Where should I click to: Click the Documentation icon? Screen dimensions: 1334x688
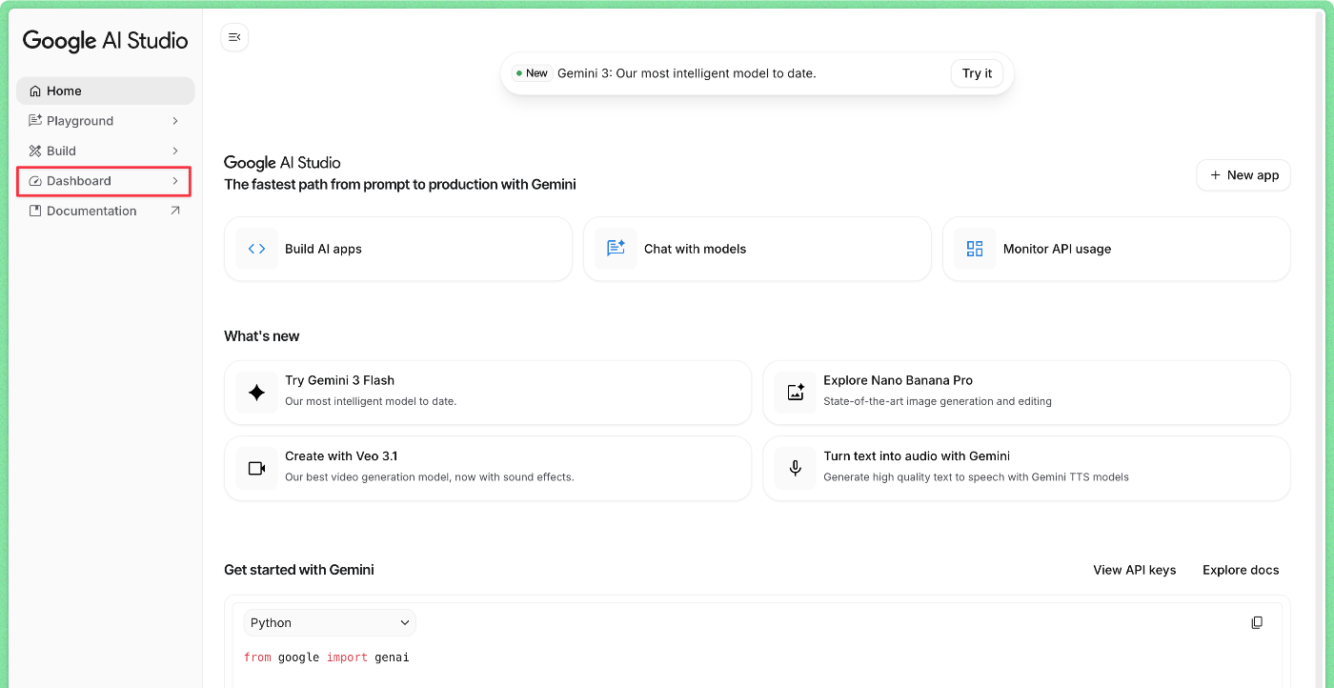(34, 211)
